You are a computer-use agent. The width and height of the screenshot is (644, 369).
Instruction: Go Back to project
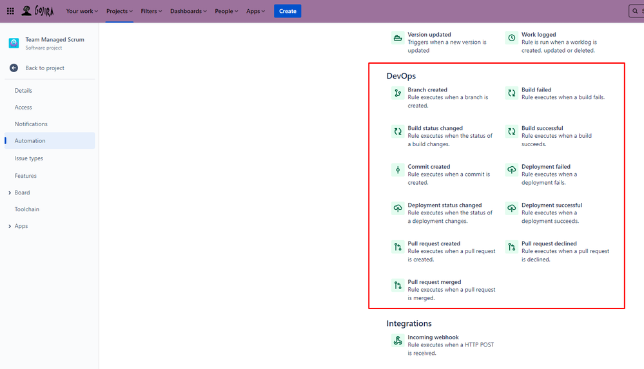pyautogui.click(x=44, y=68)
